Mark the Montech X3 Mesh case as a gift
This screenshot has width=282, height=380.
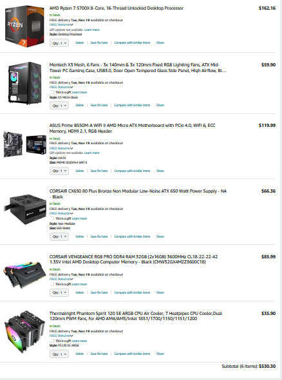52,92
